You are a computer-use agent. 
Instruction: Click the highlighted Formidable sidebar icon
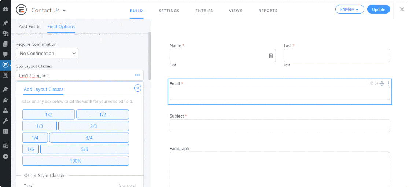pyautogui.click(x=5, y=65)
